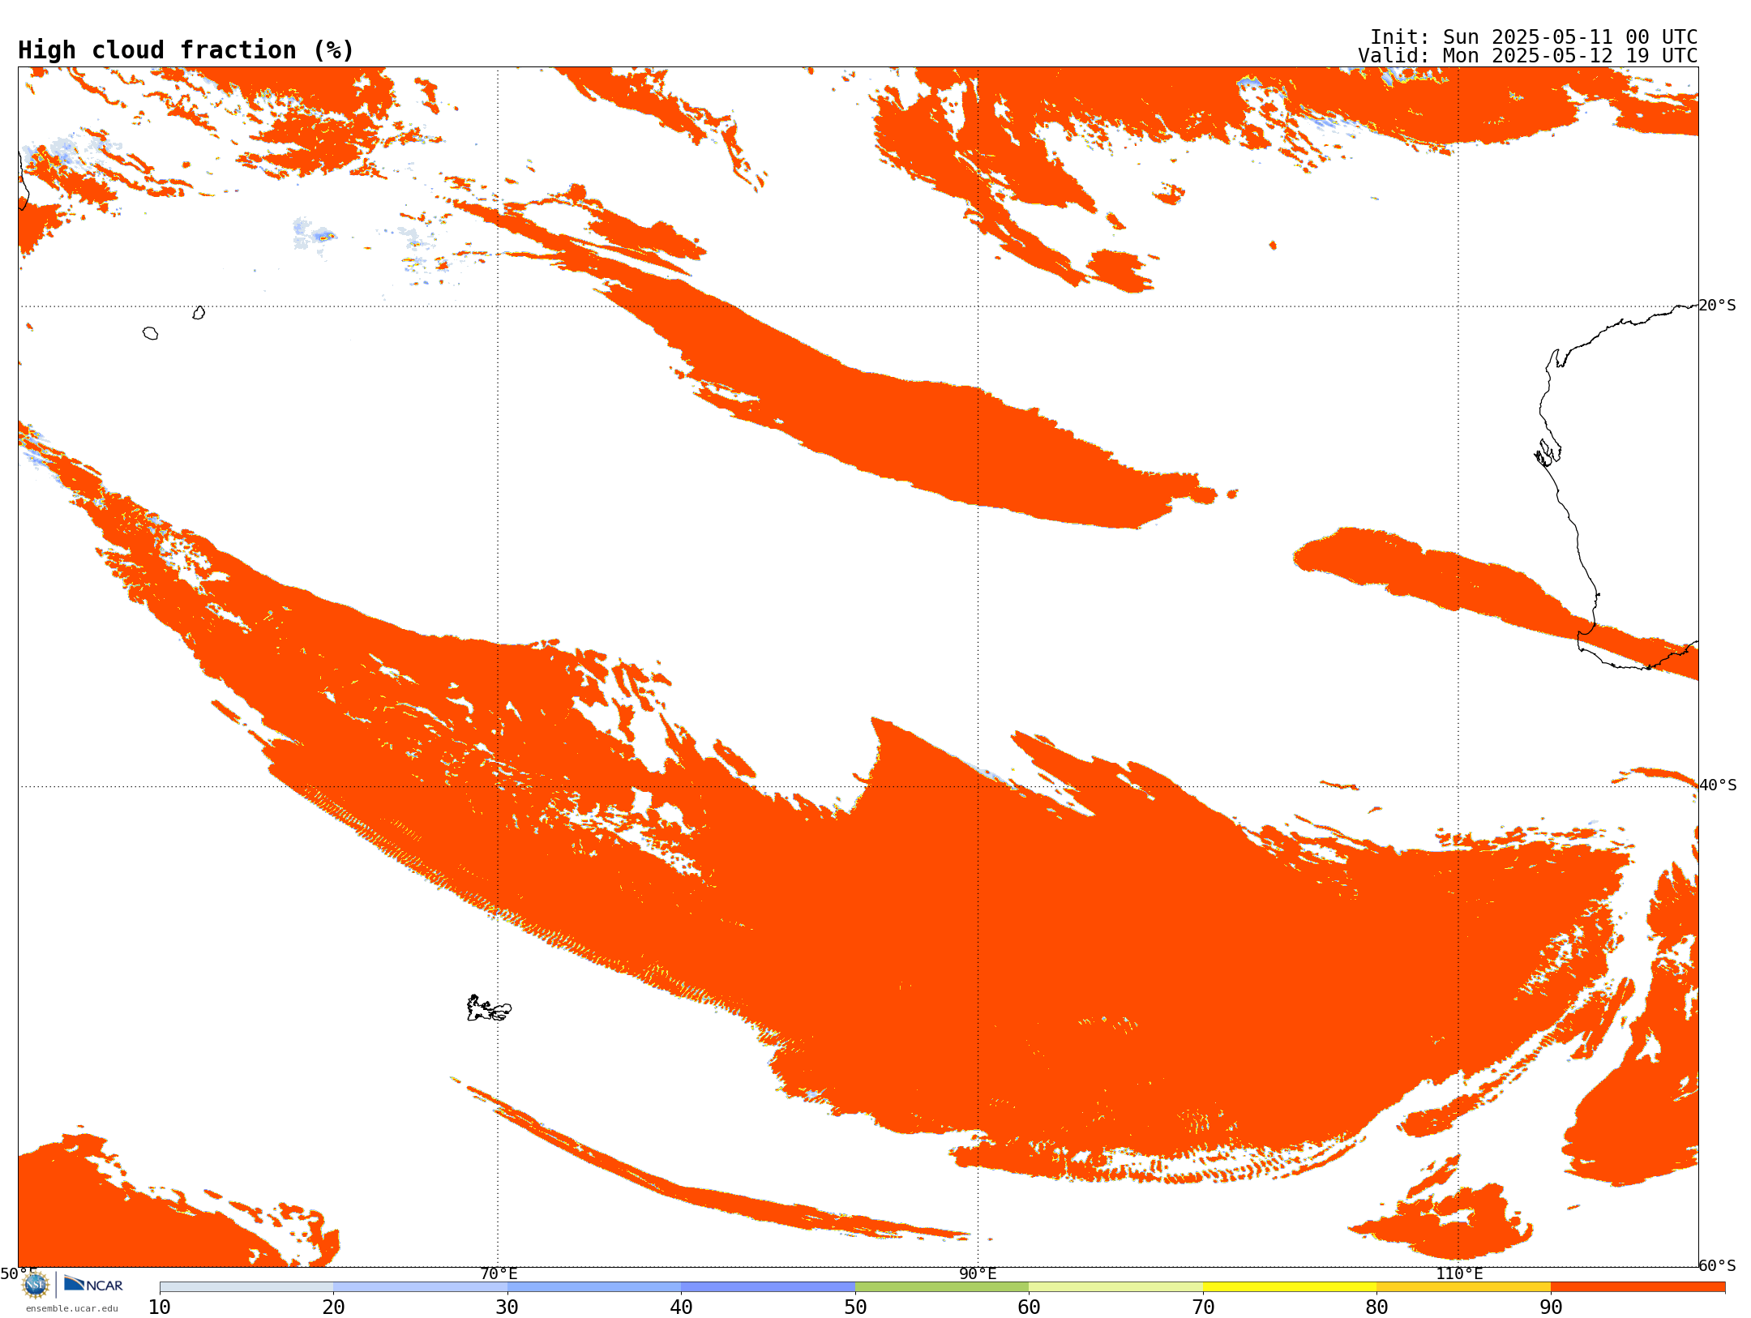Click the 90°E longitude label
The height and width of the screenshot is (1318, 1751).
pyautogui.click(x=978, y=1273)
